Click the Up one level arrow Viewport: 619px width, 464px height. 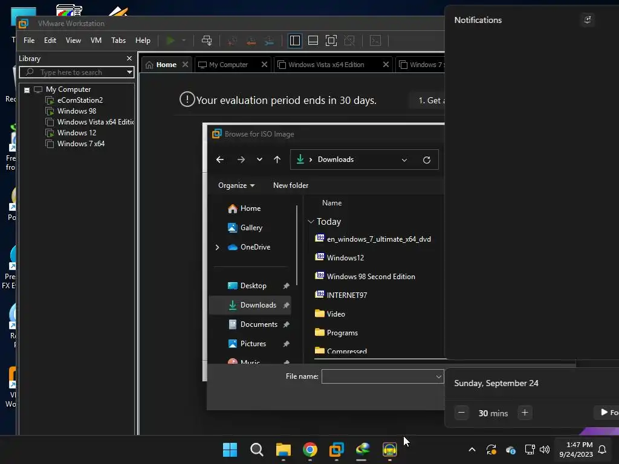pos(277,159)
